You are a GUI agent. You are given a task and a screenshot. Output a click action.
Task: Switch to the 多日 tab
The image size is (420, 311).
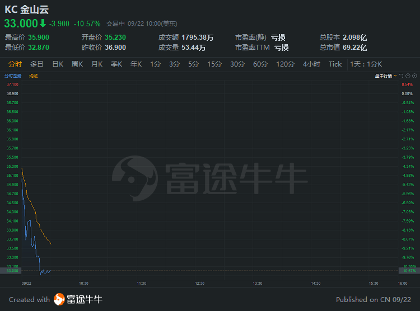coord(37,64)
